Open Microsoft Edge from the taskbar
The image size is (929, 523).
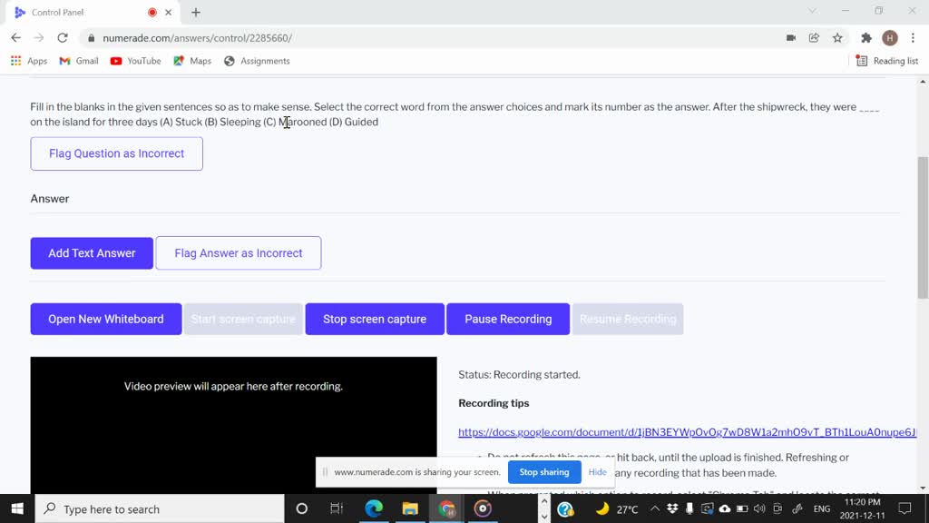(x=374, y=508)
